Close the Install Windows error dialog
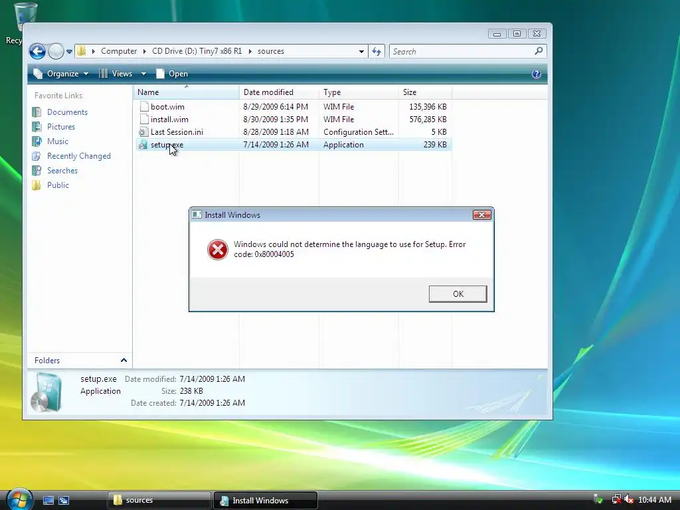 tap(481, 214)
